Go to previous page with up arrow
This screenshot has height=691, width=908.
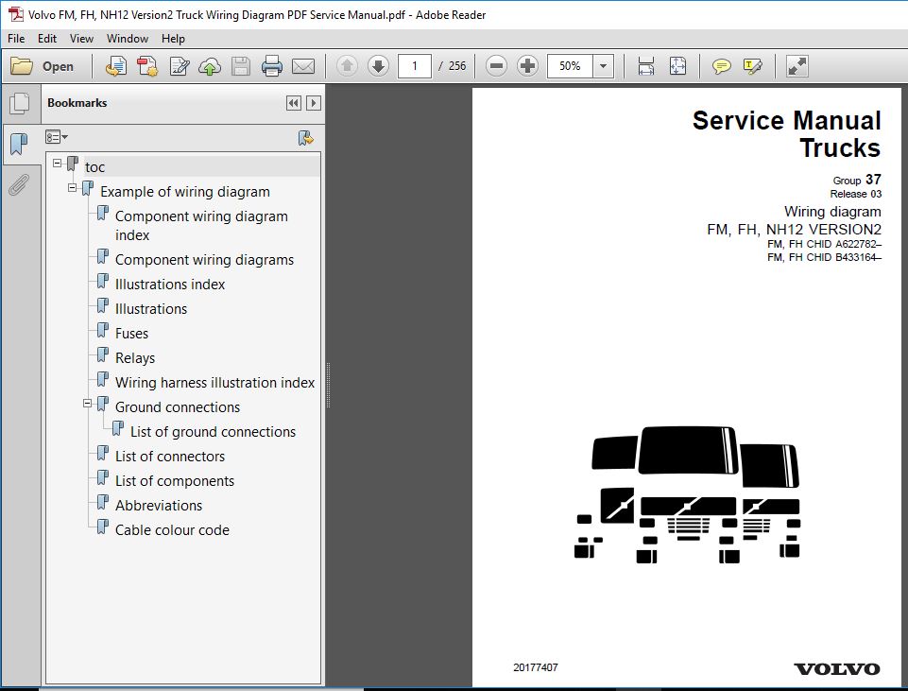click(x=347, y=66)
